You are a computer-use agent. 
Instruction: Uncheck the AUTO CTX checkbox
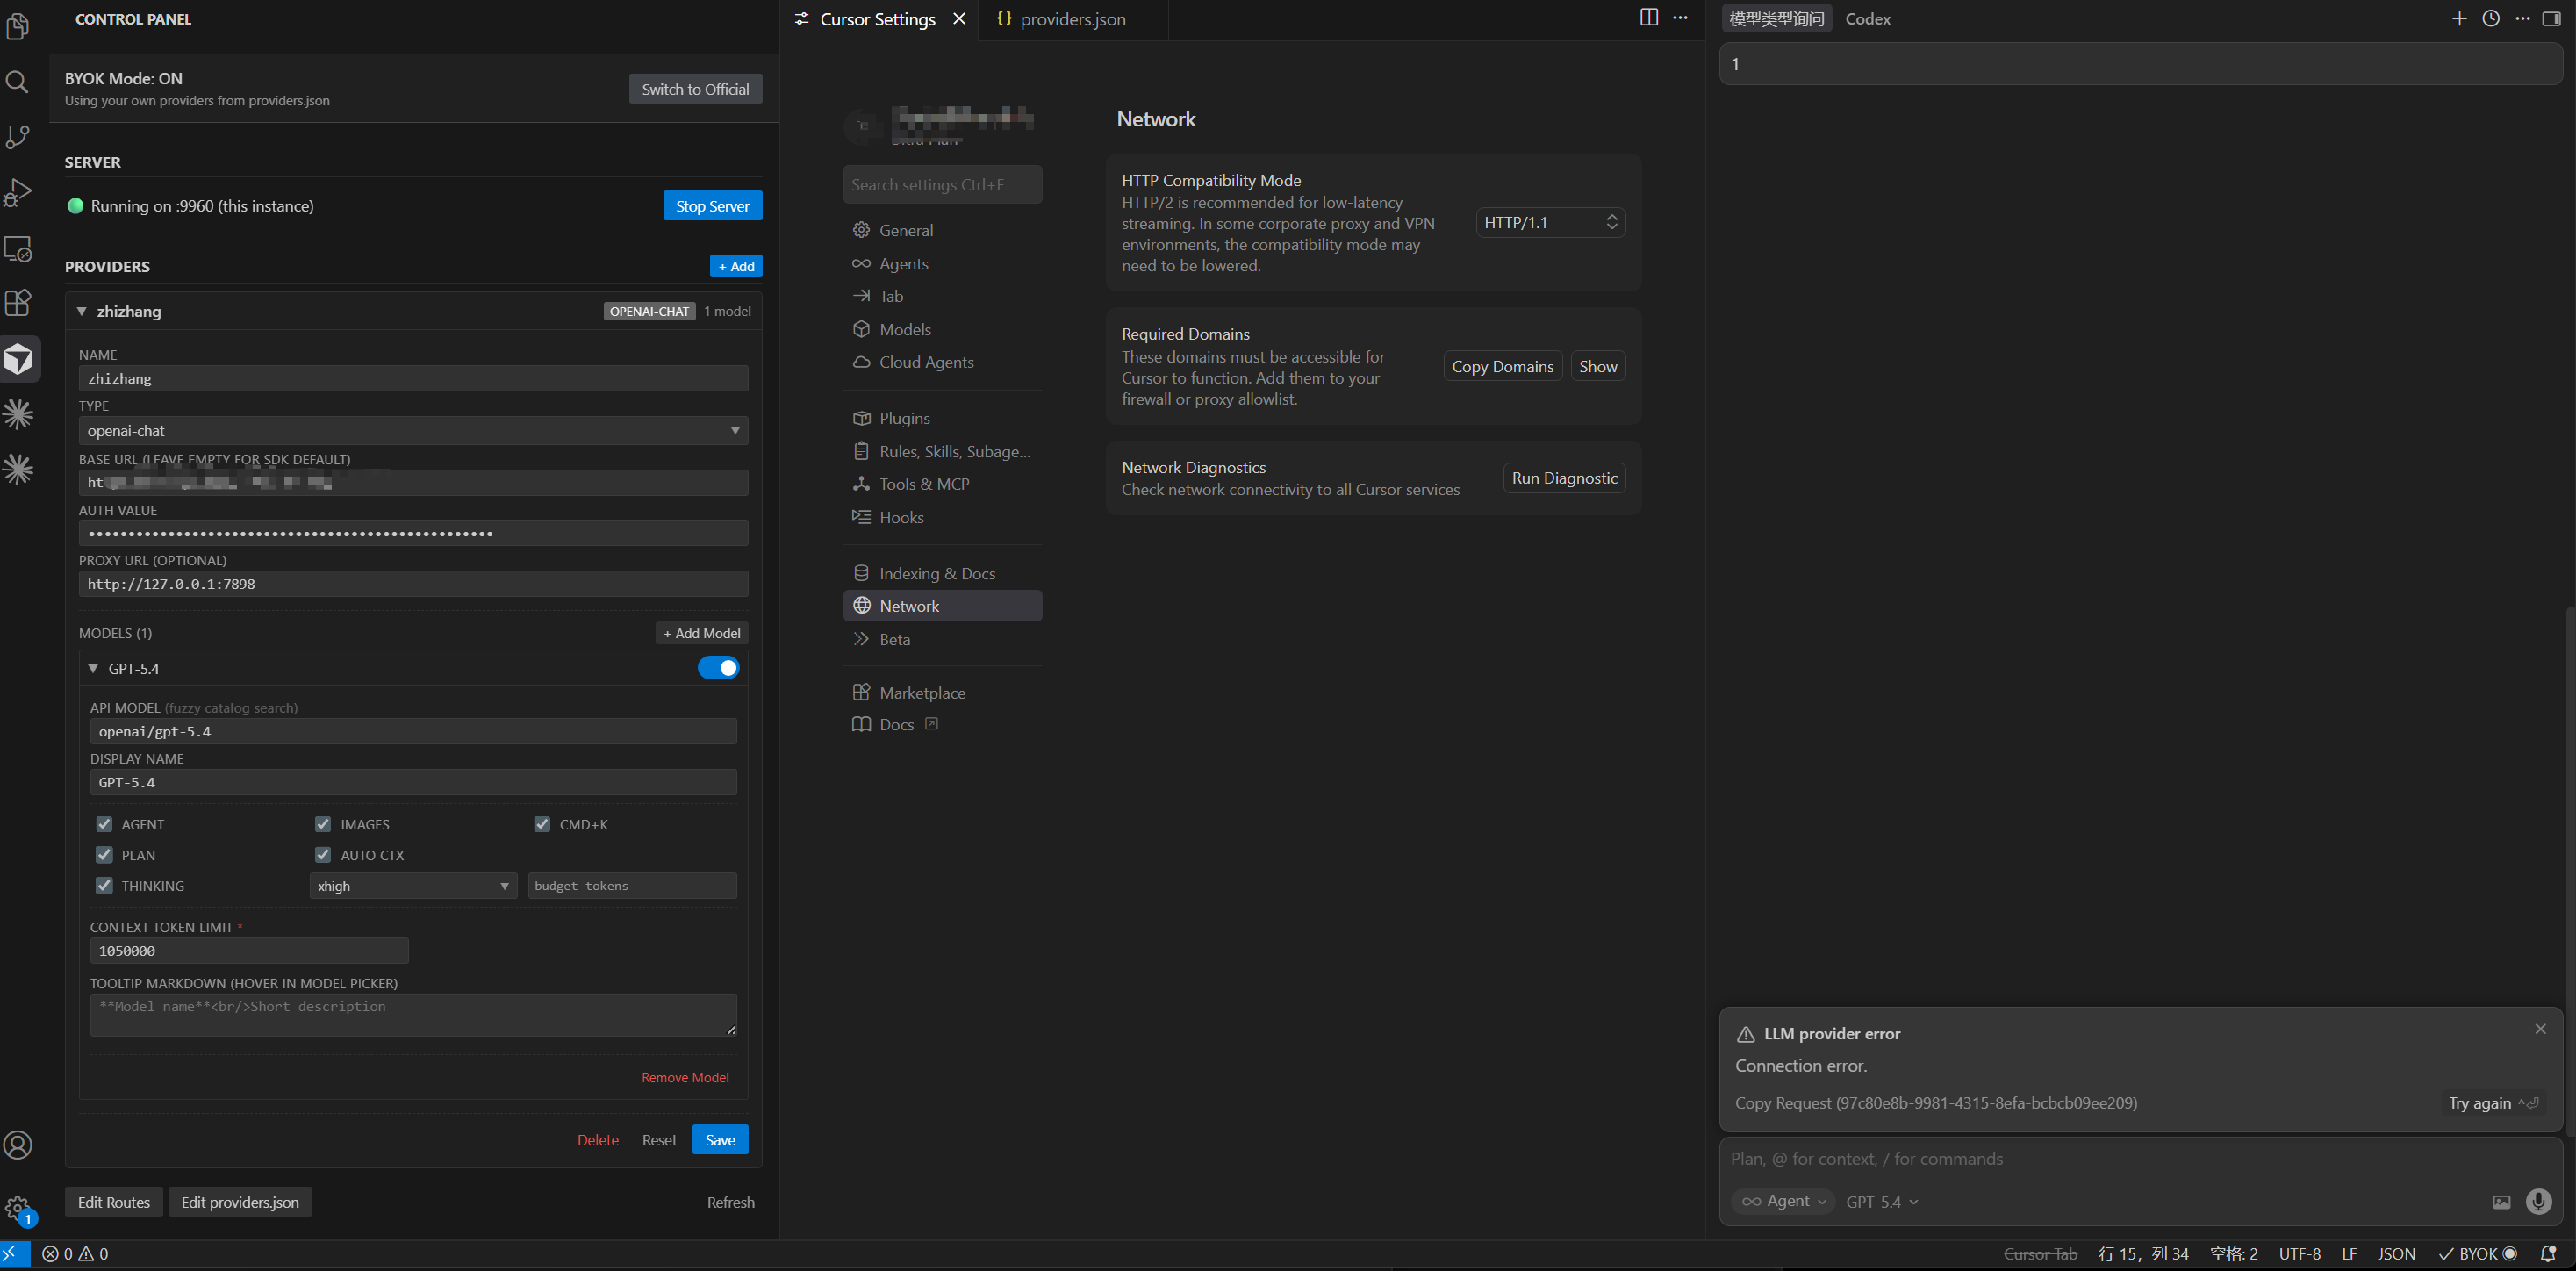tap(323, 855)
